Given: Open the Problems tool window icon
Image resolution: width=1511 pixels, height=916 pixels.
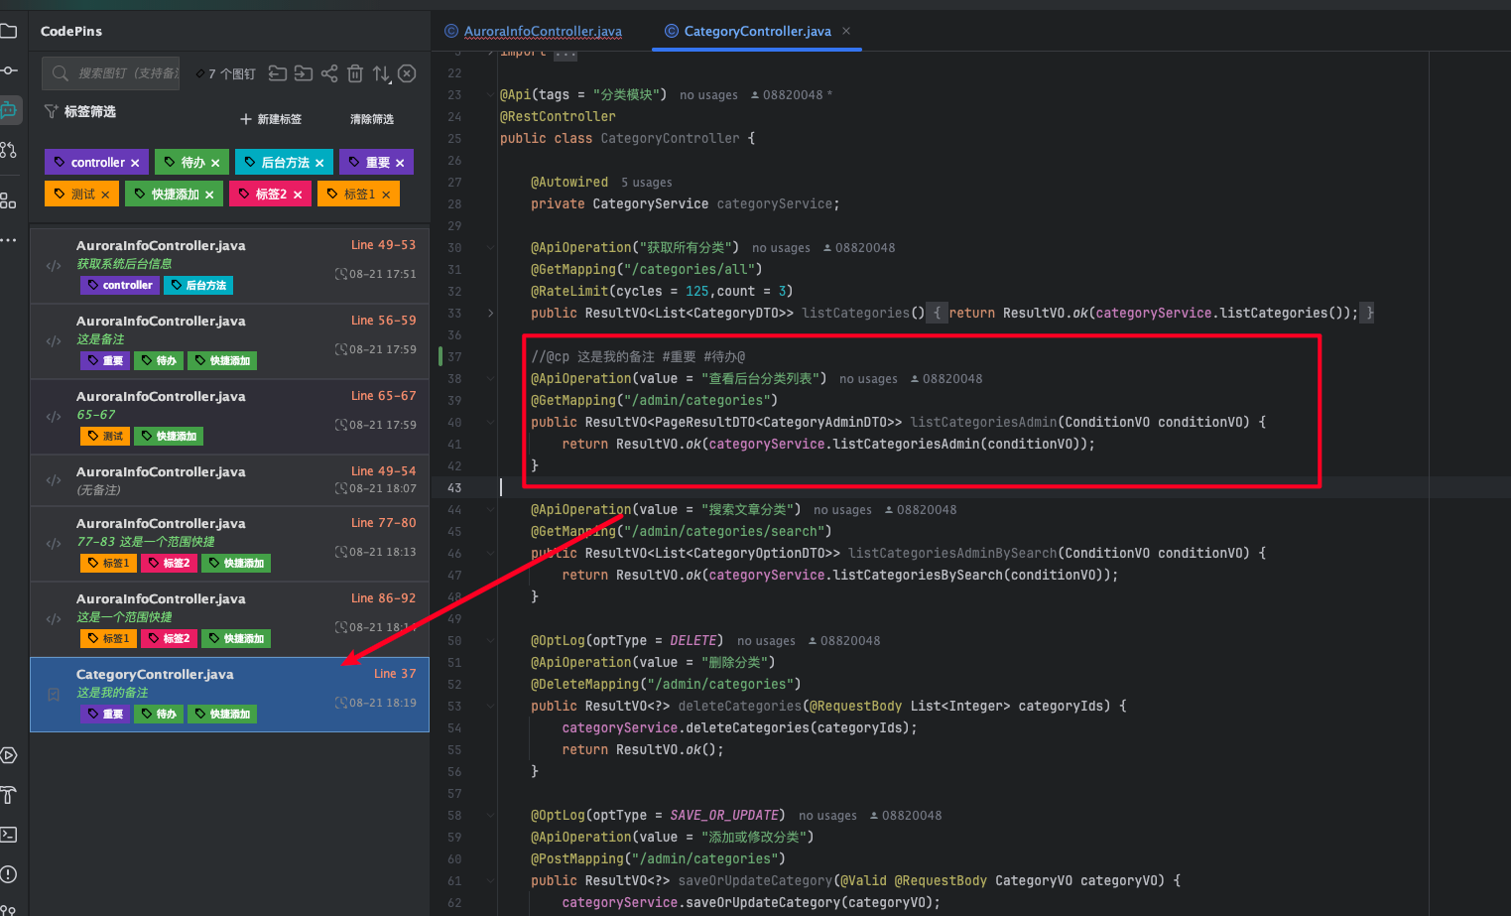Looking at the screenshot, I should pos(8,874).
